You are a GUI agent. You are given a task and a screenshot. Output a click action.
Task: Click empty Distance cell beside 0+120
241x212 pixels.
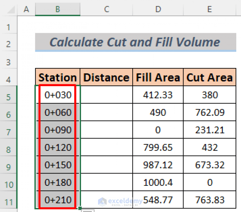pyautogui.click(x=106, y=147)
